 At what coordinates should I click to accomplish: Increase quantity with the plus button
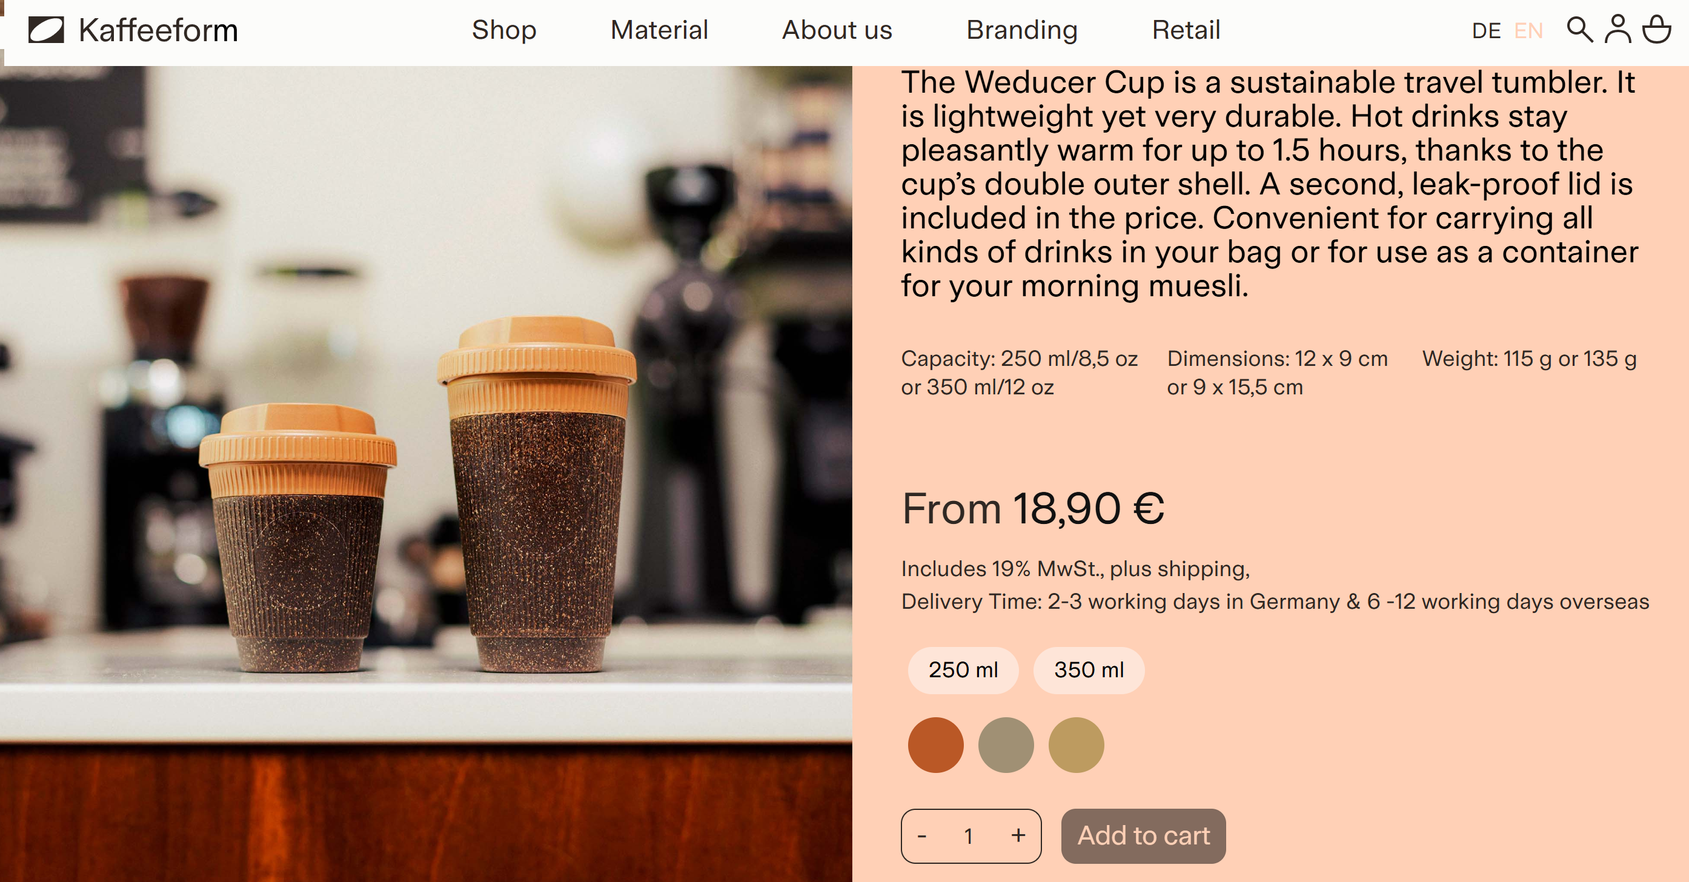click(x=1018, y=835)
